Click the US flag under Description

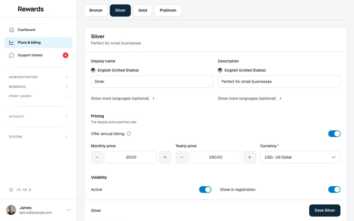(220, 70)
